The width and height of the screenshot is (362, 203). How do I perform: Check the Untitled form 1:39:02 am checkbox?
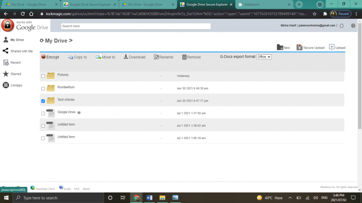pos(43,126)
